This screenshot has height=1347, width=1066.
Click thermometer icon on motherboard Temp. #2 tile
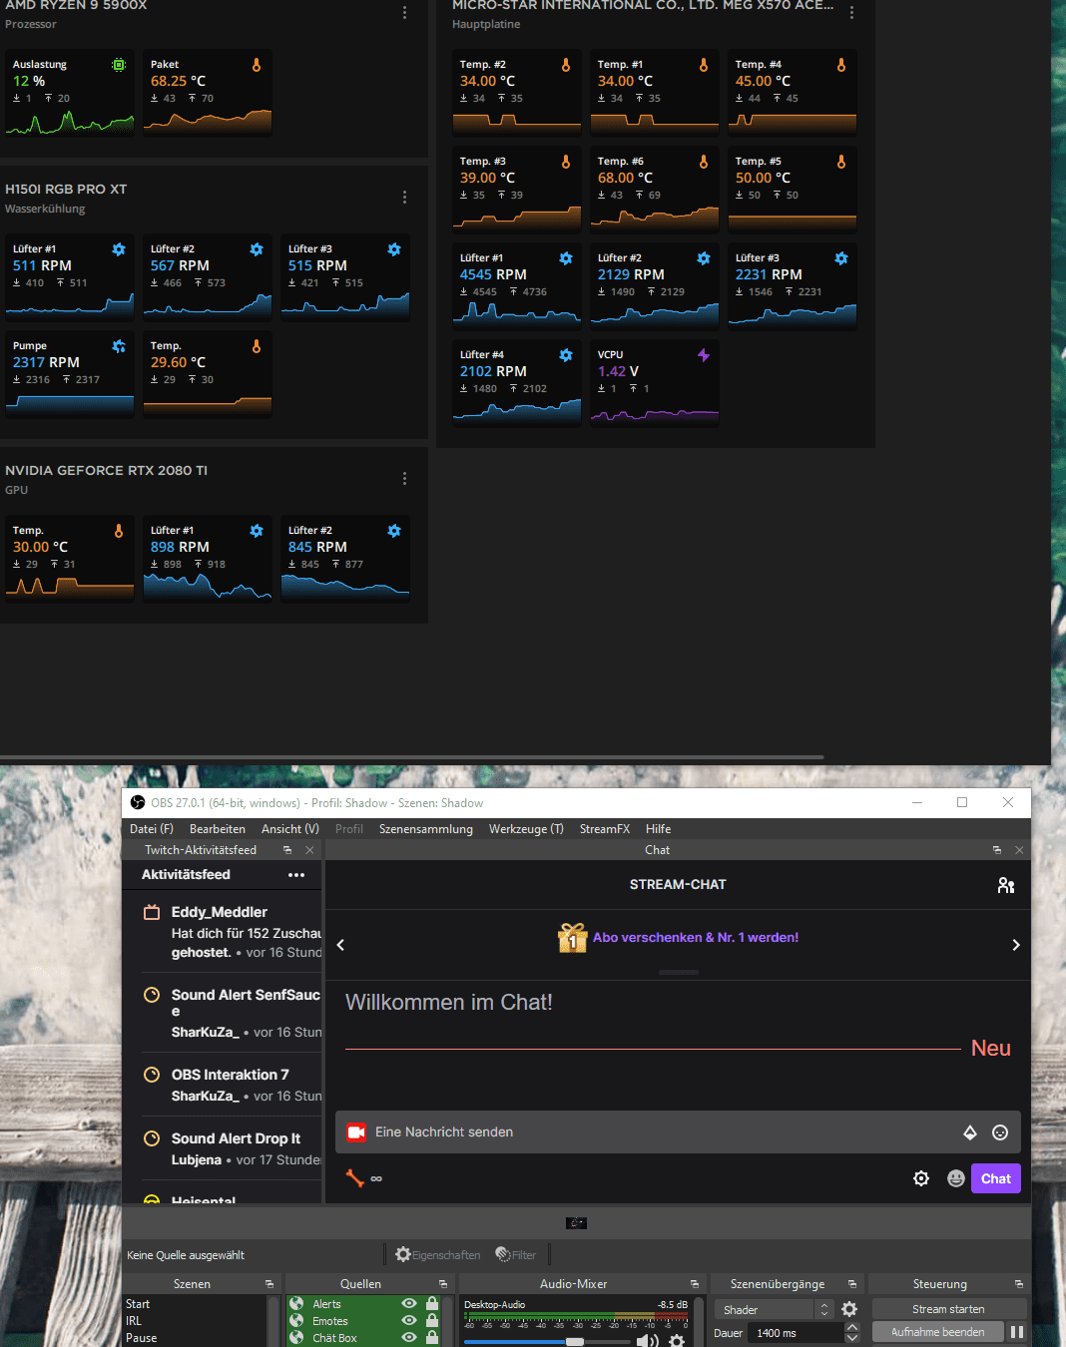click(566, 65)
